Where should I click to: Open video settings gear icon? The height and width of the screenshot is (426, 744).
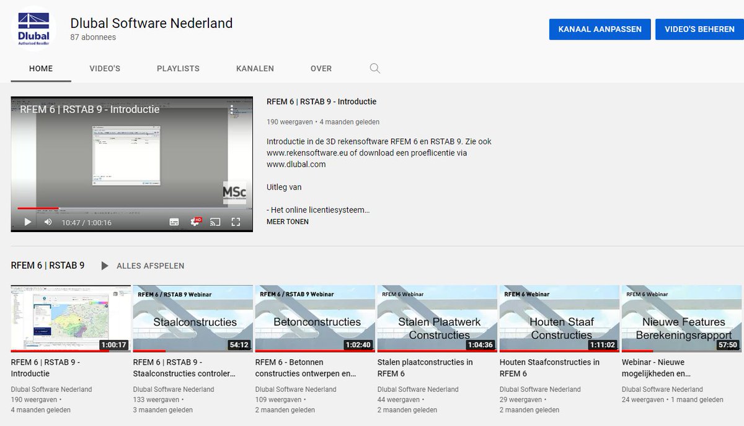click(195, 222)
